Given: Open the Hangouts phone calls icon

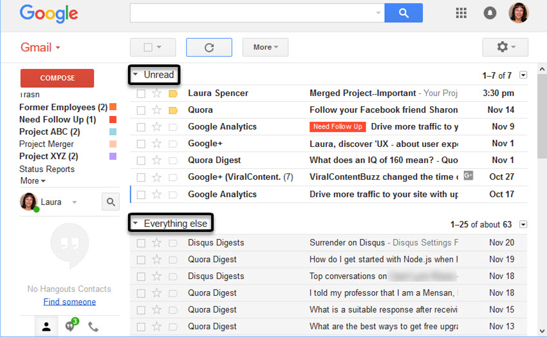Looking at the screenshot, I should click(x=93, y=327).
